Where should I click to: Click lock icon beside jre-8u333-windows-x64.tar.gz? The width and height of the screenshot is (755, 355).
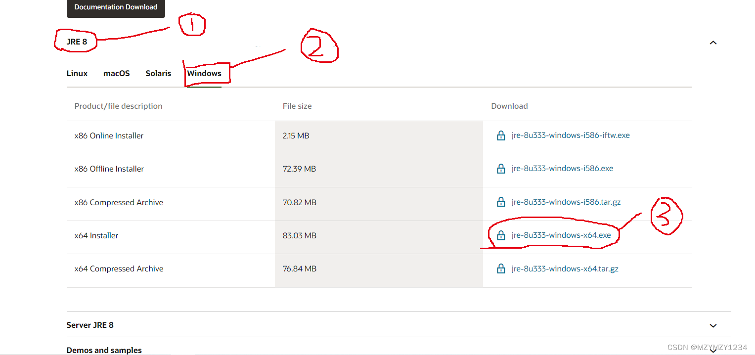pos(501,269)
